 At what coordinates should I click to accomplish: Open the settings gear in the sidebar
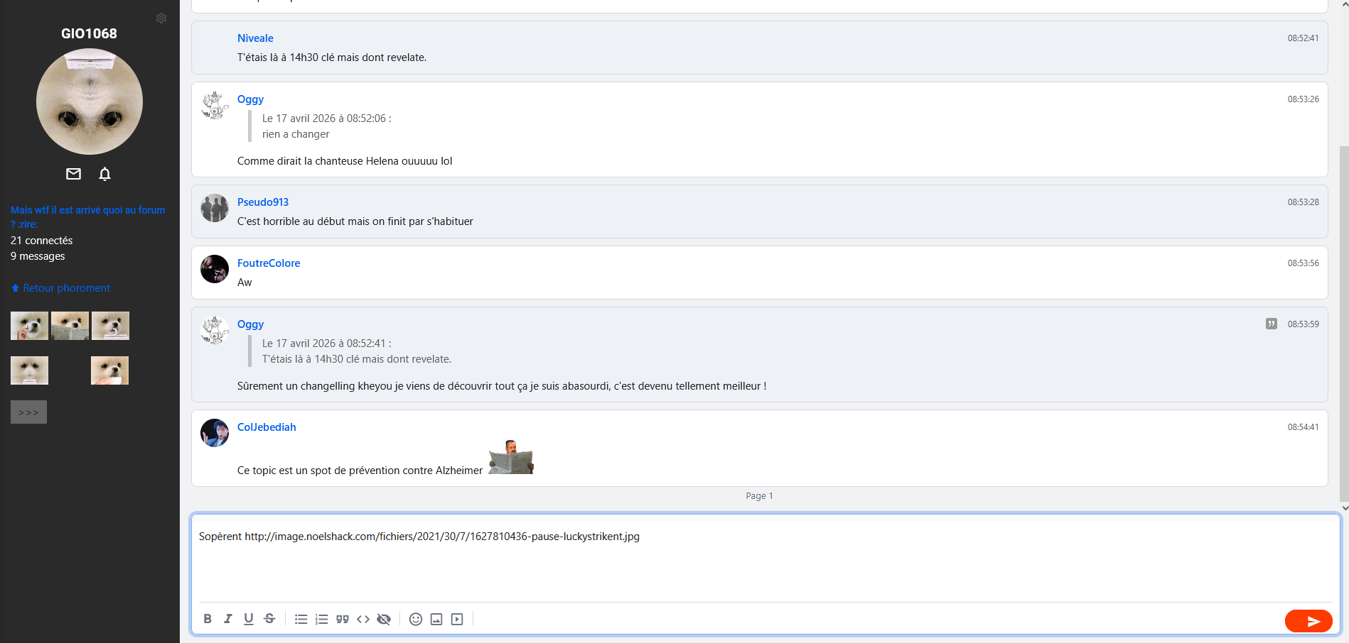coord(161,18)
